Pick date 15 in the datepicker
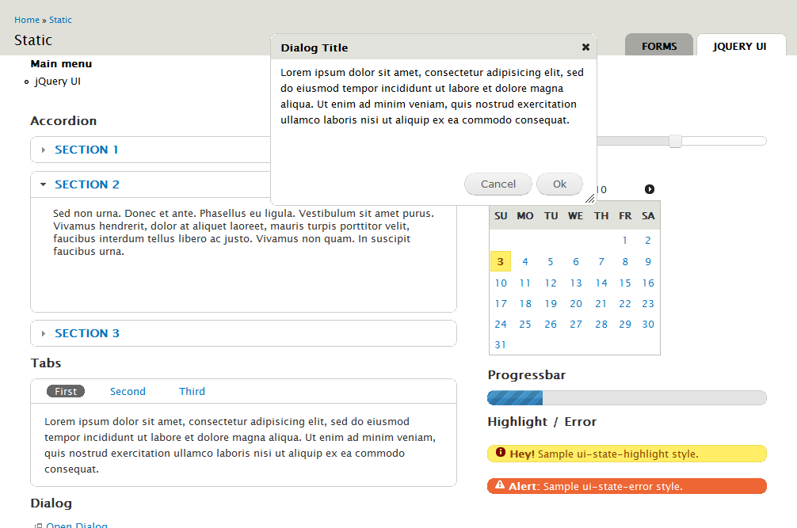 [626, 283]
